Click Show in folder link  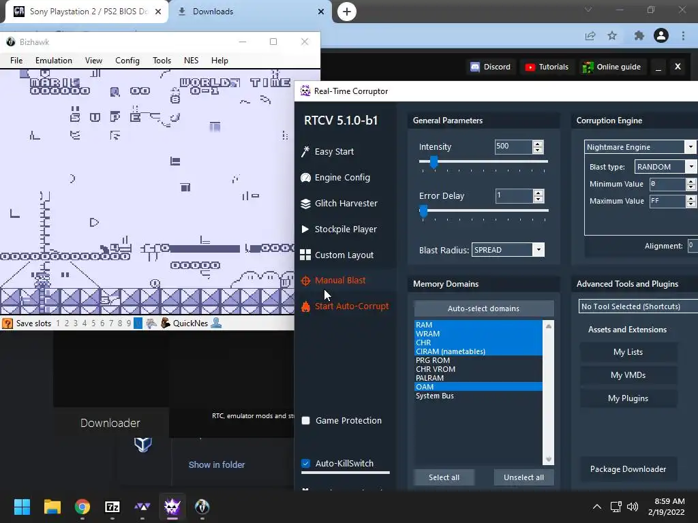point(217,464)
